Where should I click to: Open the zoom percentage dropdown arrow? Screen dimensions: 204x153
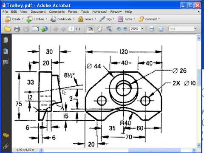point(142,29)
